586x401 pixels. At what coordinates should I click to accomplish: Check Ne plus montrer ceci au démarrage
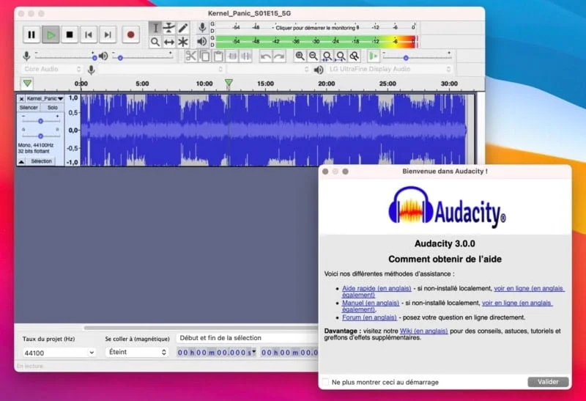[x=325, y=382]
